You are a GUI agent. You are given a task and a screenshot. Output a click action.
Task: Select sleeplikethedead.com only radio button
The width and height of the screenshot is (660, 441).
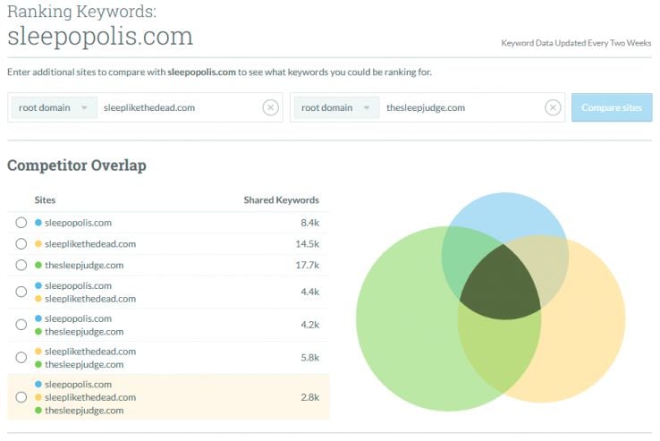pyautogui.click(x=21, y=244)
